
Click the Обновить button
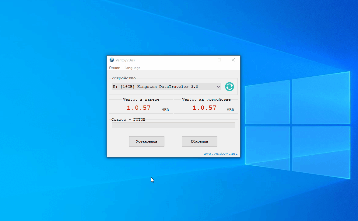(x=200, y=141)
